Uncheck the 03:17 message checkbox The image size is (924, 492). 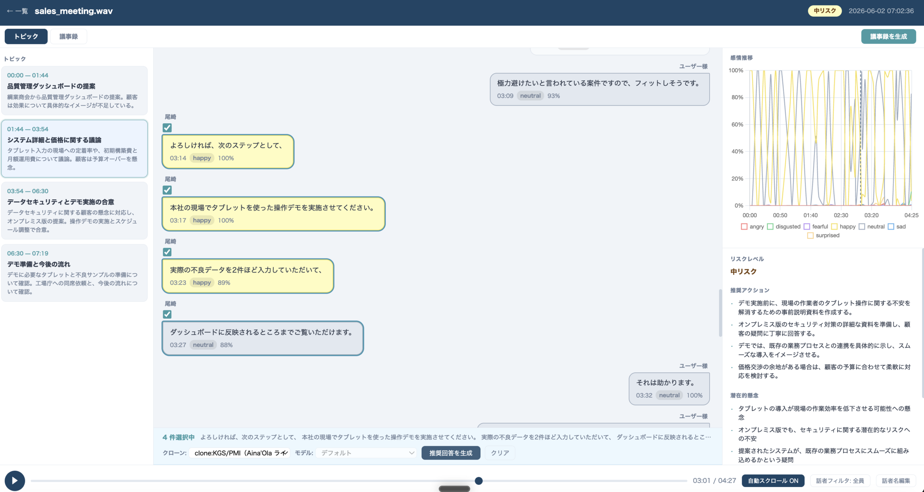coord(167,190)
